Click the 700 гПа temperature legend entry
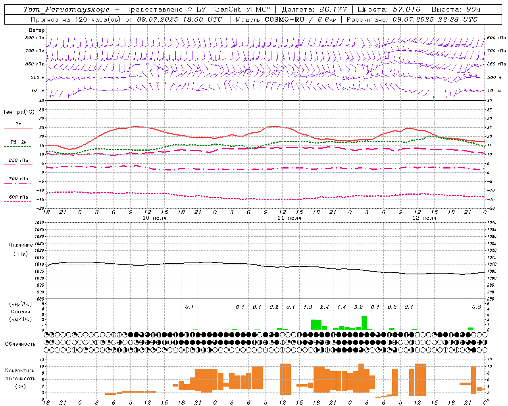 point(18,180)
